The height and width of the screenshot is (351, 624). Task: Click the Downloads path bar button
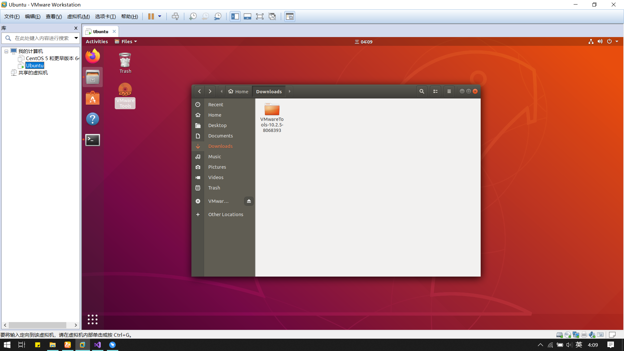(x=269, y=92)
